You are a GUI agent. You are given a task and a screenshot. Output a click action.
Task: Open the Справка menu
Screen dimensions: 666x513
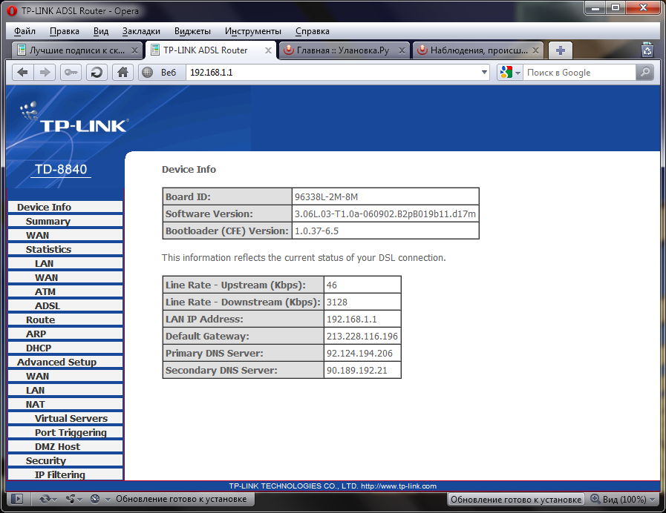[x=312, y=31]
